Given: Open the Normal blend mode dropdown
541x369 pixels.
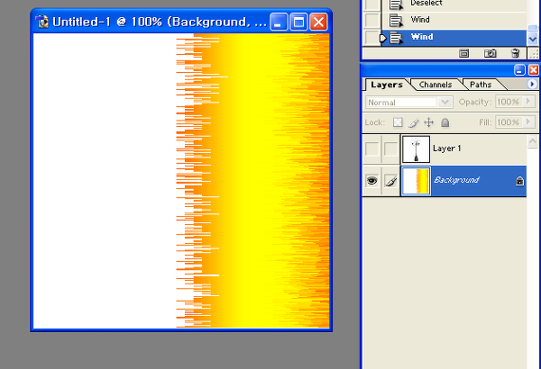Looking at the screenshot, I should click(409, 103).
